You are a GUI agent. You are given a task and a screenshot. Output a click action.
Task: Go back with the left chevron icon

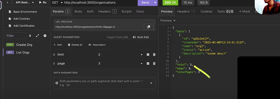(7, 3)
